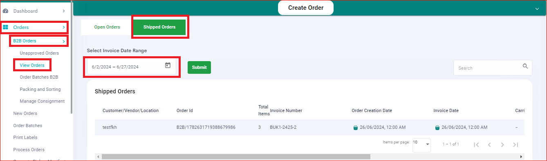Click the Dashboard gauge icon
This screenshot has height=161, width=547.
(6, 11)
